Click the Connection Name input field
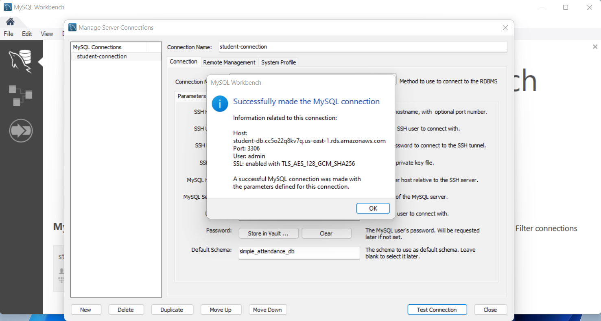Viewport: 601px width, 321px height. pyautogui.click(x=363, y=47)
